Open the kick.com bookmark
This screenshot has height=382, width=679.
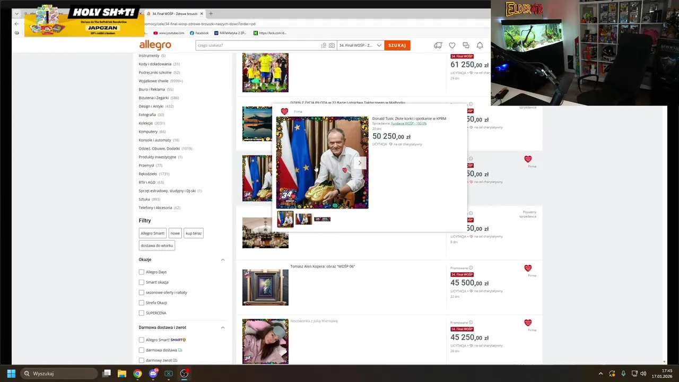(270, 33)
